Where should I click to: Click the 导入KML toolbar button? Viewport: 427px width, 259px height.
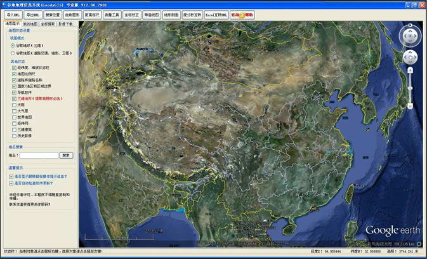[x=13, y=14]
